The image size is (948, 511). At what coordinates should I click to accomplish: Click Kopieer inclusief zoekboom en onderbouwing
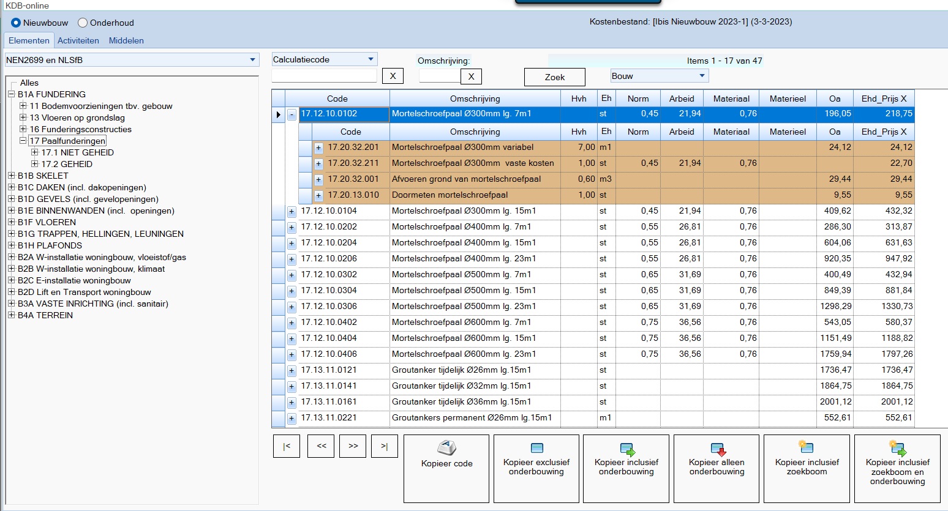pos(897,468)
